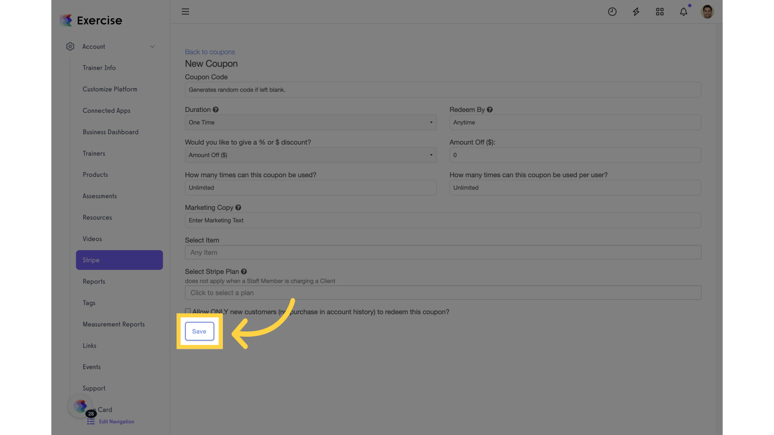Open the clock history icon
The height and width of the screenshot is (435, 774).
pos(612,12)
